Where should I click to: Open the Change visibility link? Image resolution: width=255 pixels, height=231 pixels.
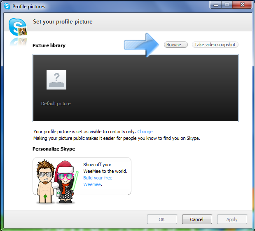[145, 132]
